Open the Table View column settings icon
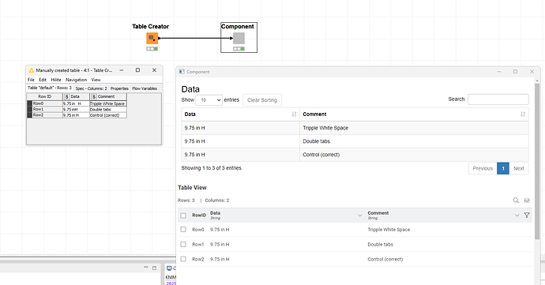 tap(527, 201)
